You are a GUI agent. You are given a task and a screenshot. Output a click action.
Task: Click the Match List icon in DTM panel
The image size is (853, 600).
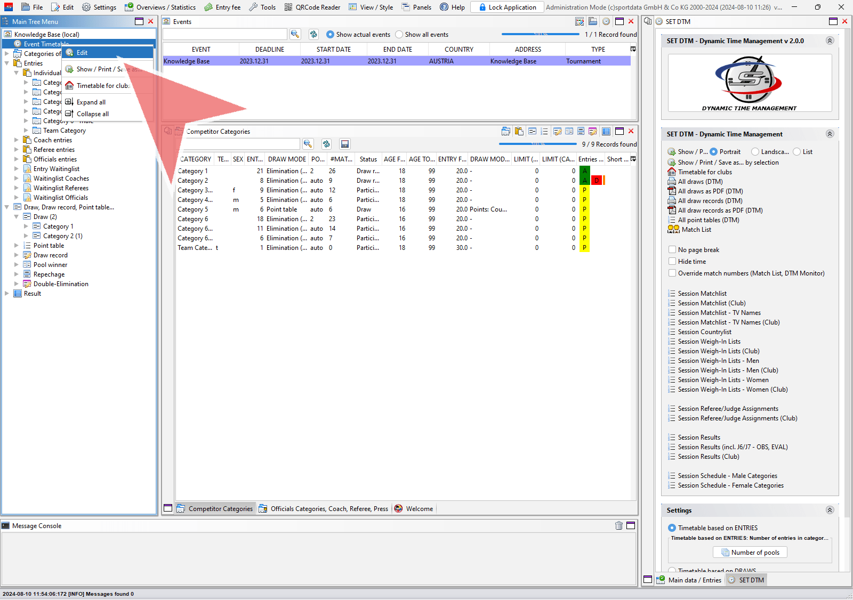[x=673, y=230]
